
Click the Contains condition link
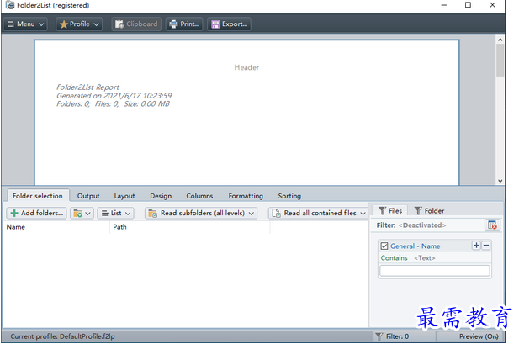[x=395, y=258]
